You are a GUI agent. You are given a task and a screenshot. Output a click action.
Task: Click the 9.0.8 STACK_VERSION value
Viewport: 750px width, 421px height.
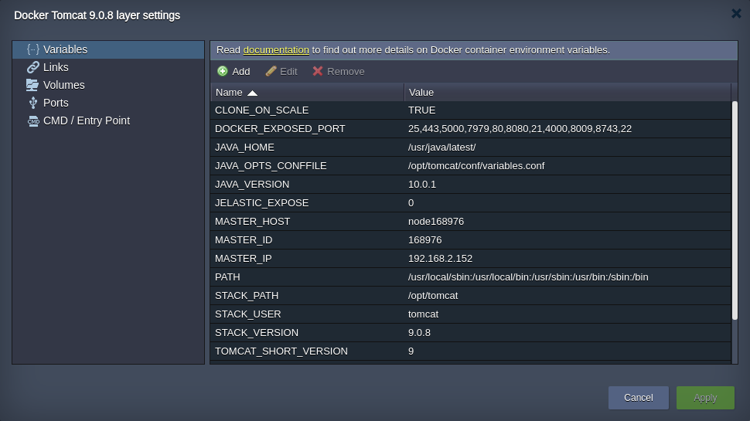tap(419, 333)
